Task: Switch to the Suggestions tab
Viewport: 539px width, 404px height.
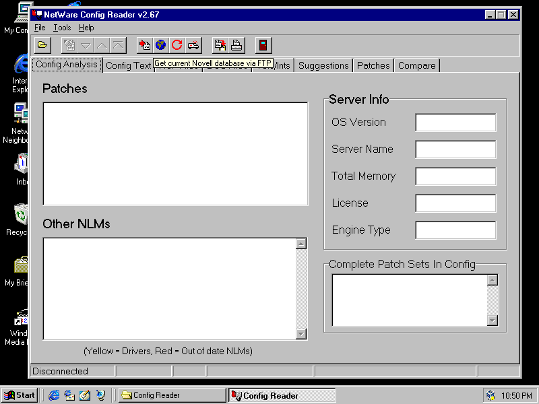Action: pos(323,65)
